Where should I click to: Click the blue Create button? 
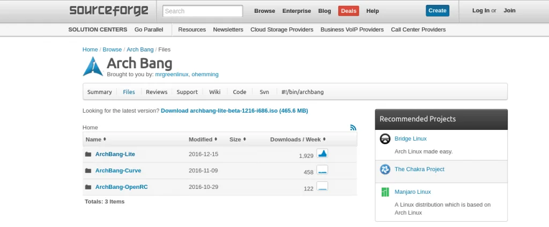click(437, 11)
